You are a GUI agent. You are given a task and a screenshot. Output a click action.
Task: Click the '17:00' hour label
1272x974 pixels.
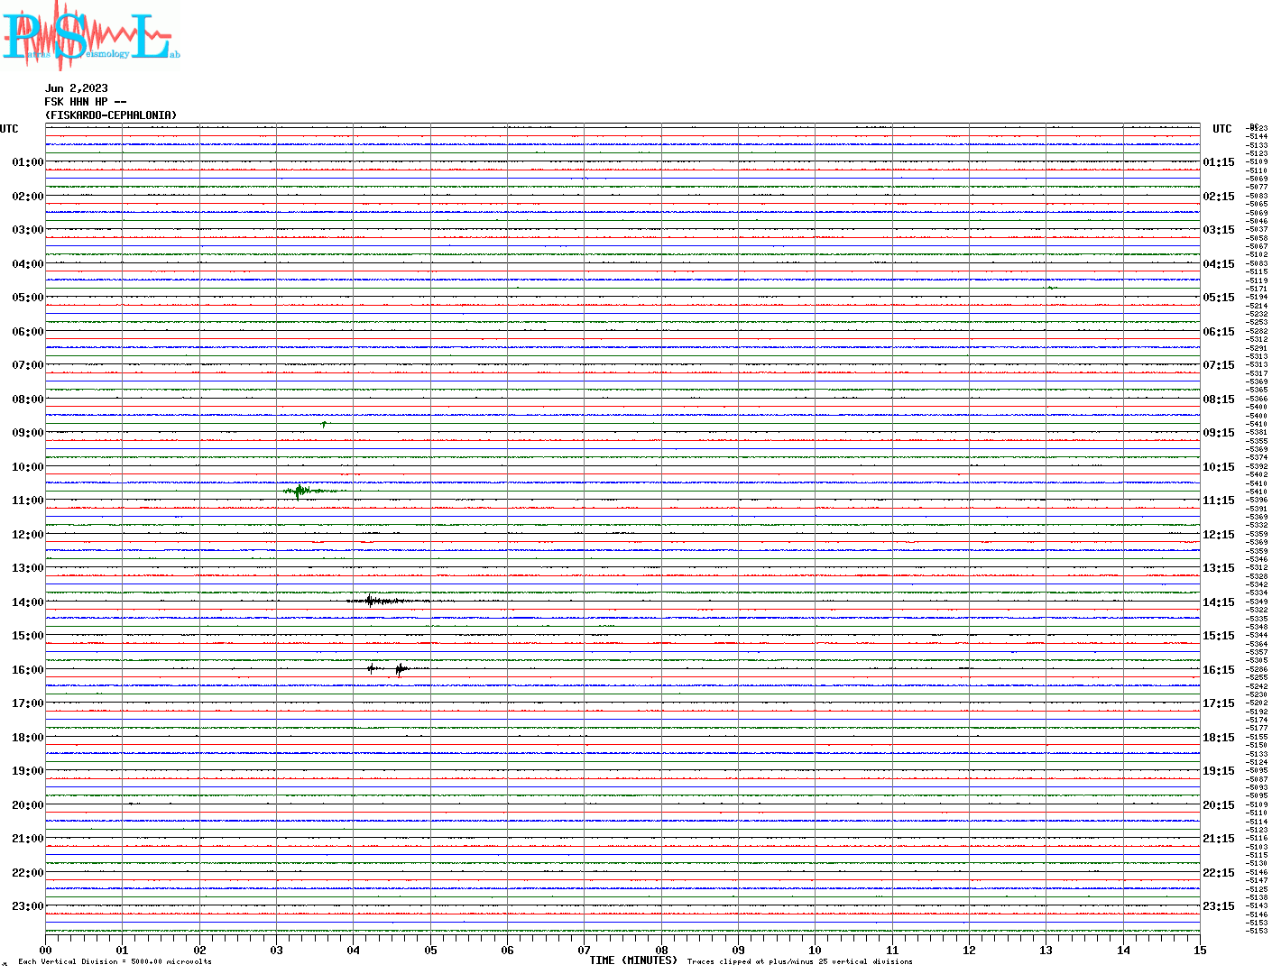click(28, 703)
